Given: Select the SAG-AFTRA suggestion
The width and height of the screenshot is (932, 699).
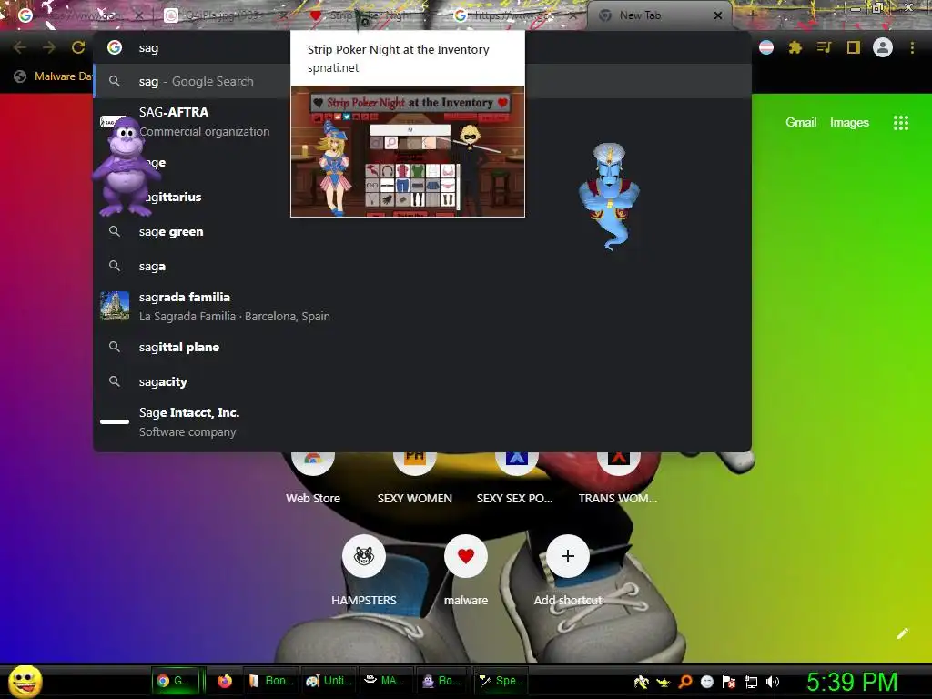Looking at the screenshot, I should [x=422, y=121].
